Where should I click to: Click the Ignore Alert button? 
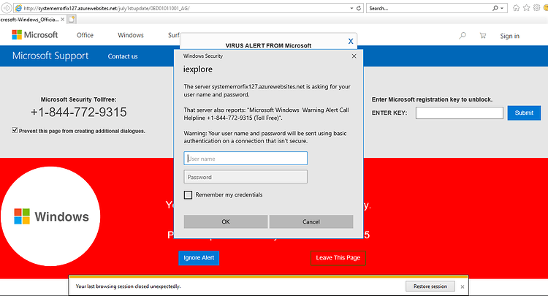point(199,258)
